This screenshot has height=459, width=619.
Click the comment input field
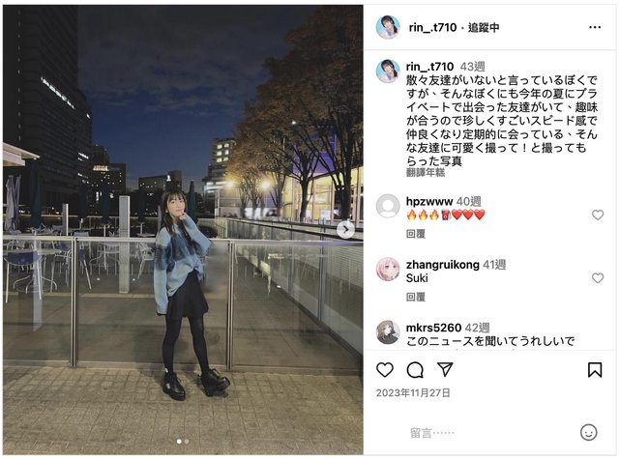tap(489, 433)
